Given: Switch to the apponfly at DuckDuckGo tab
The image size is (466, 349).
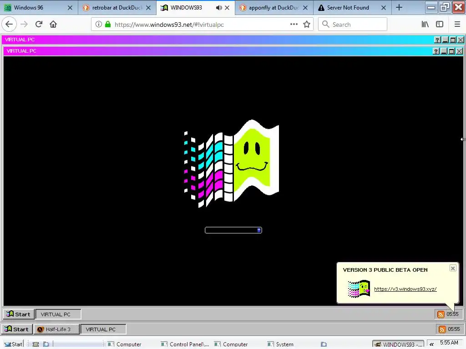Looking at the screenshot, I should [x=274, y=8].
